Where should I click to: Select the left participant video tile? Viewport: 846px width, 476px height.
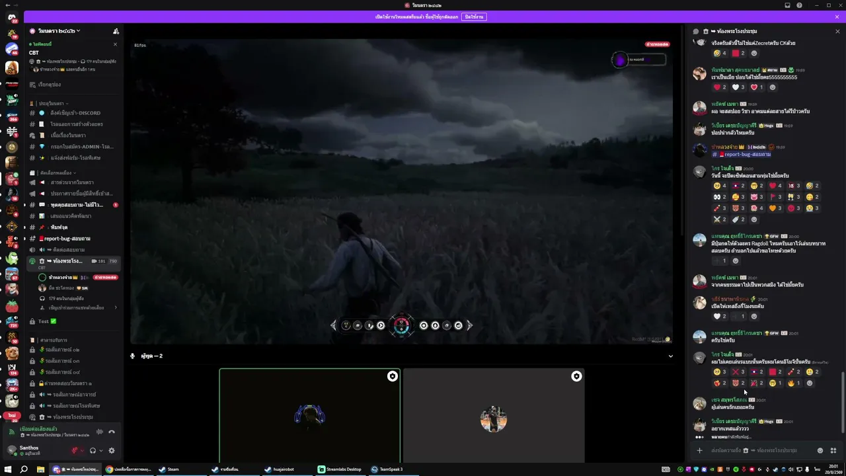tap(310, 415)
